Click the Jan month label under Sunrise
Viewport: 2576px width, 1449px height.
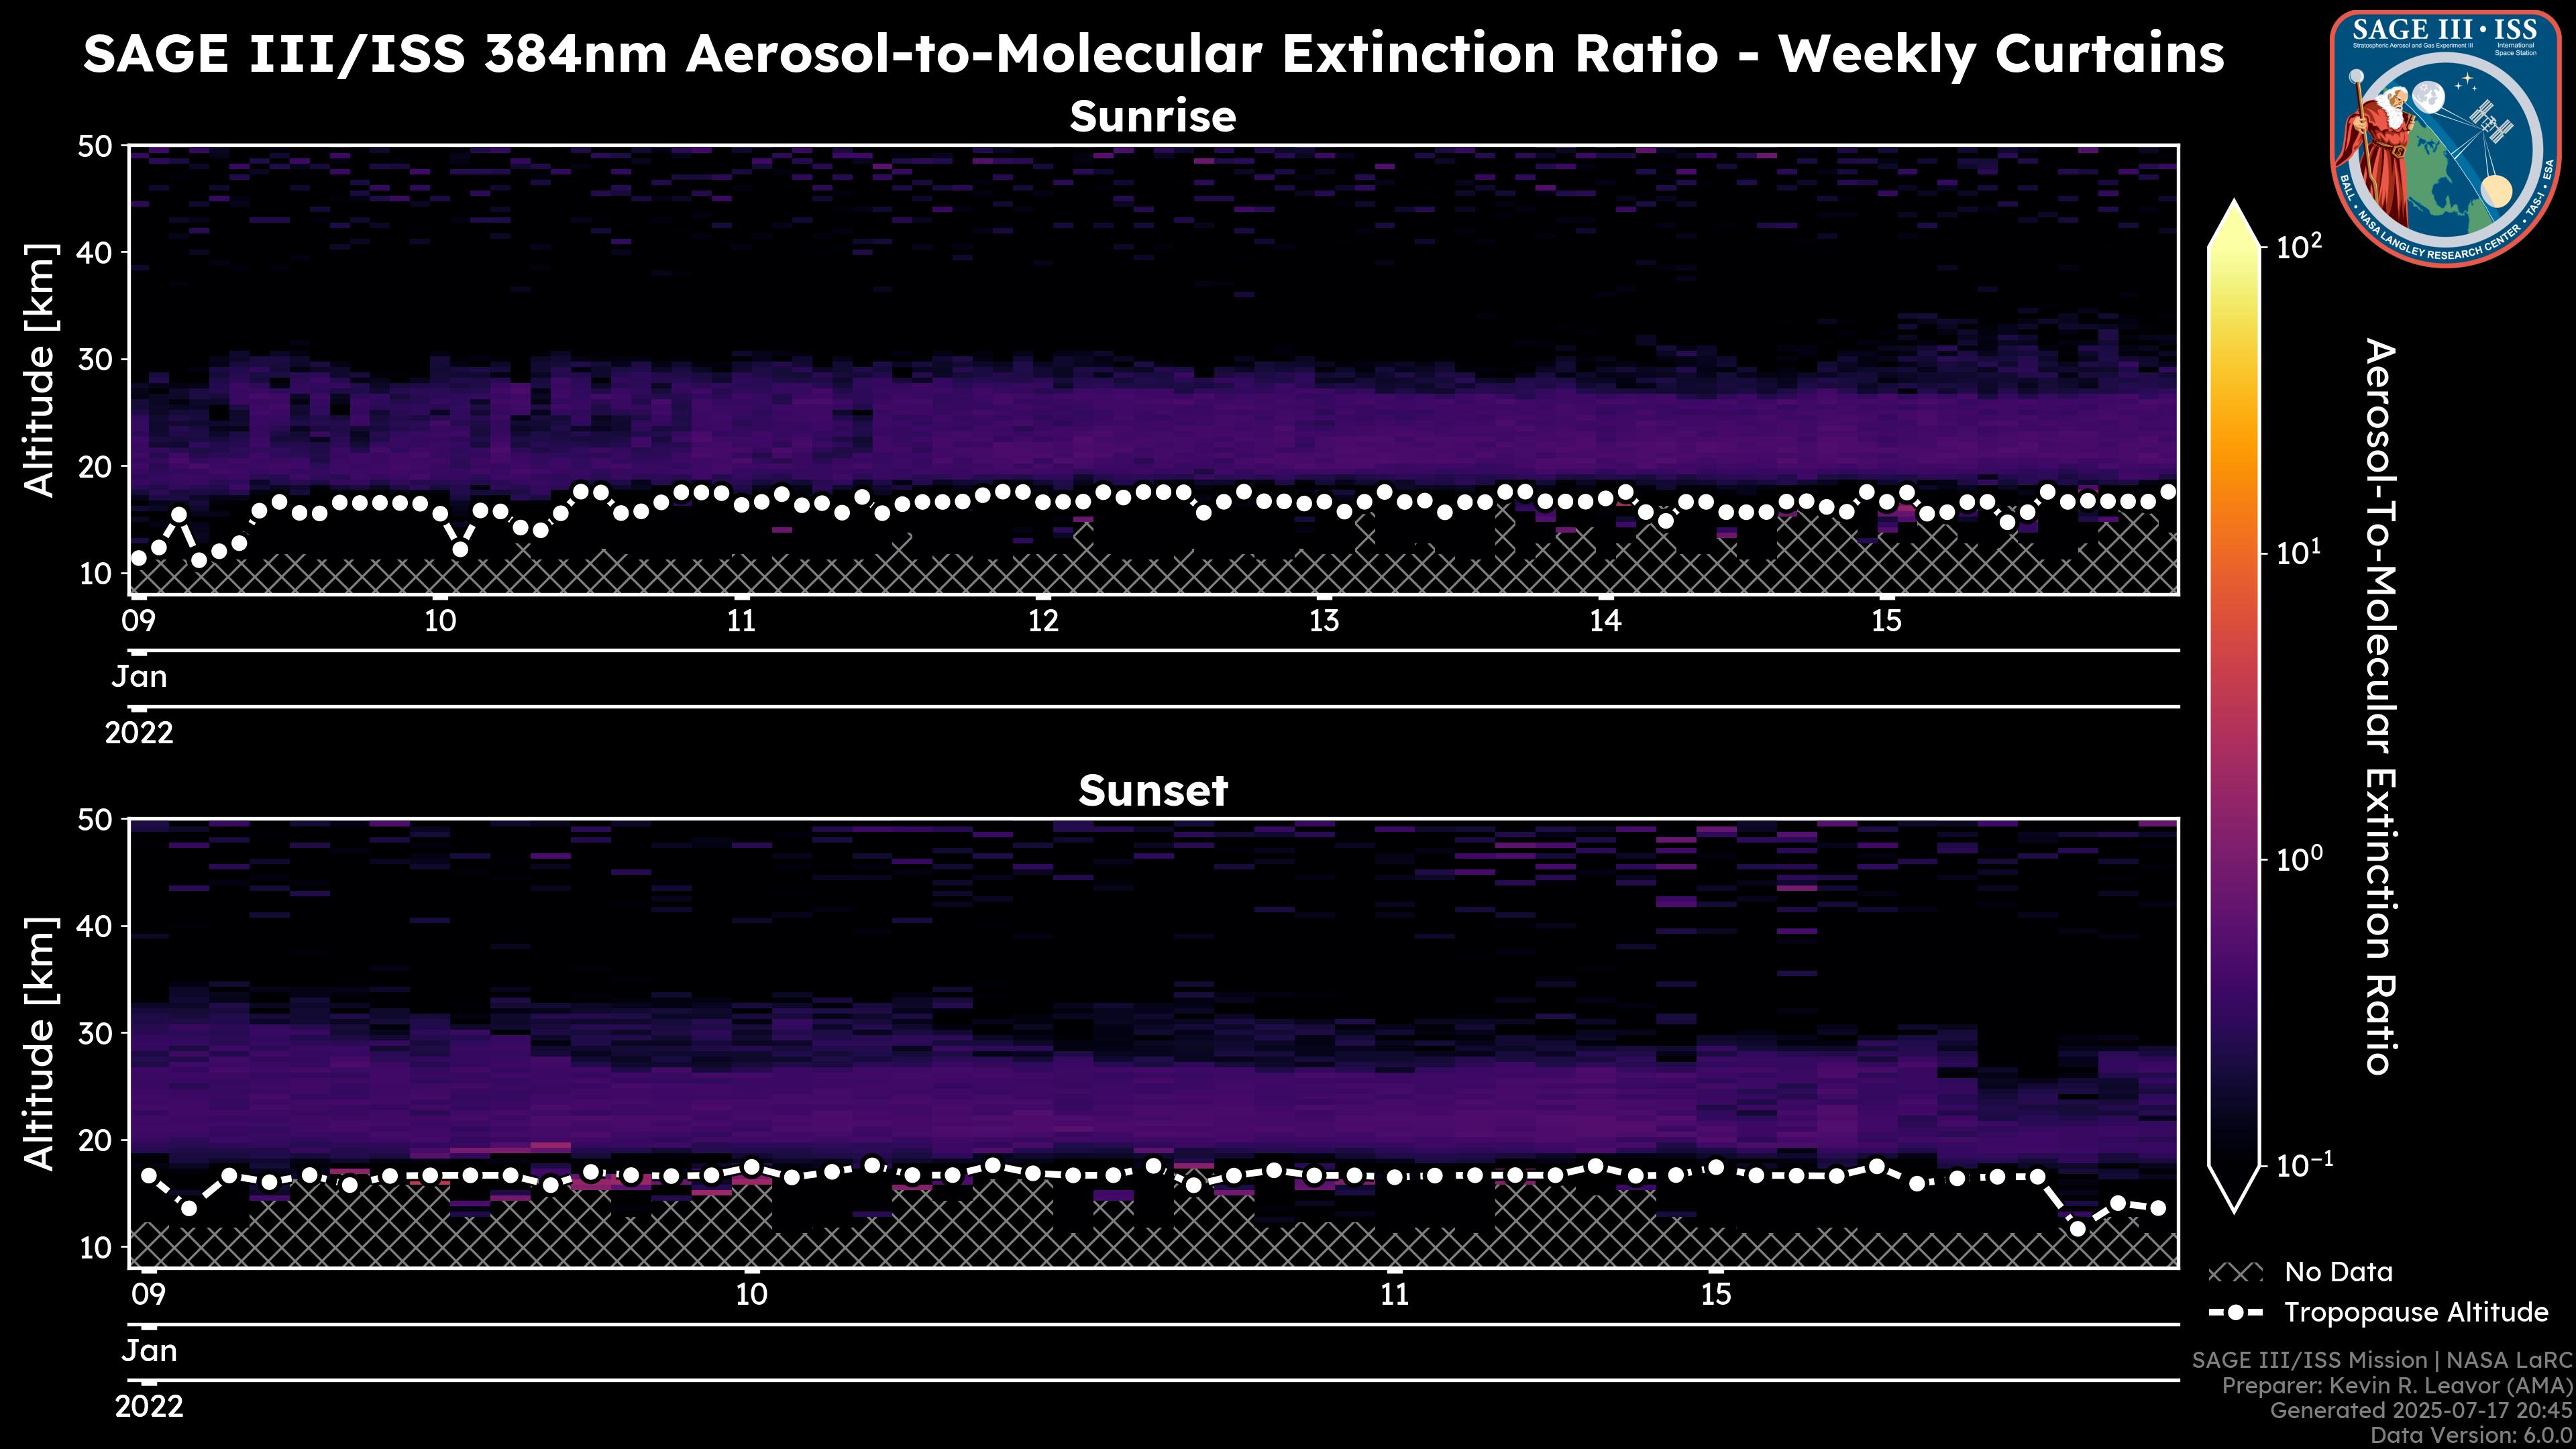[x=139, y=677]
